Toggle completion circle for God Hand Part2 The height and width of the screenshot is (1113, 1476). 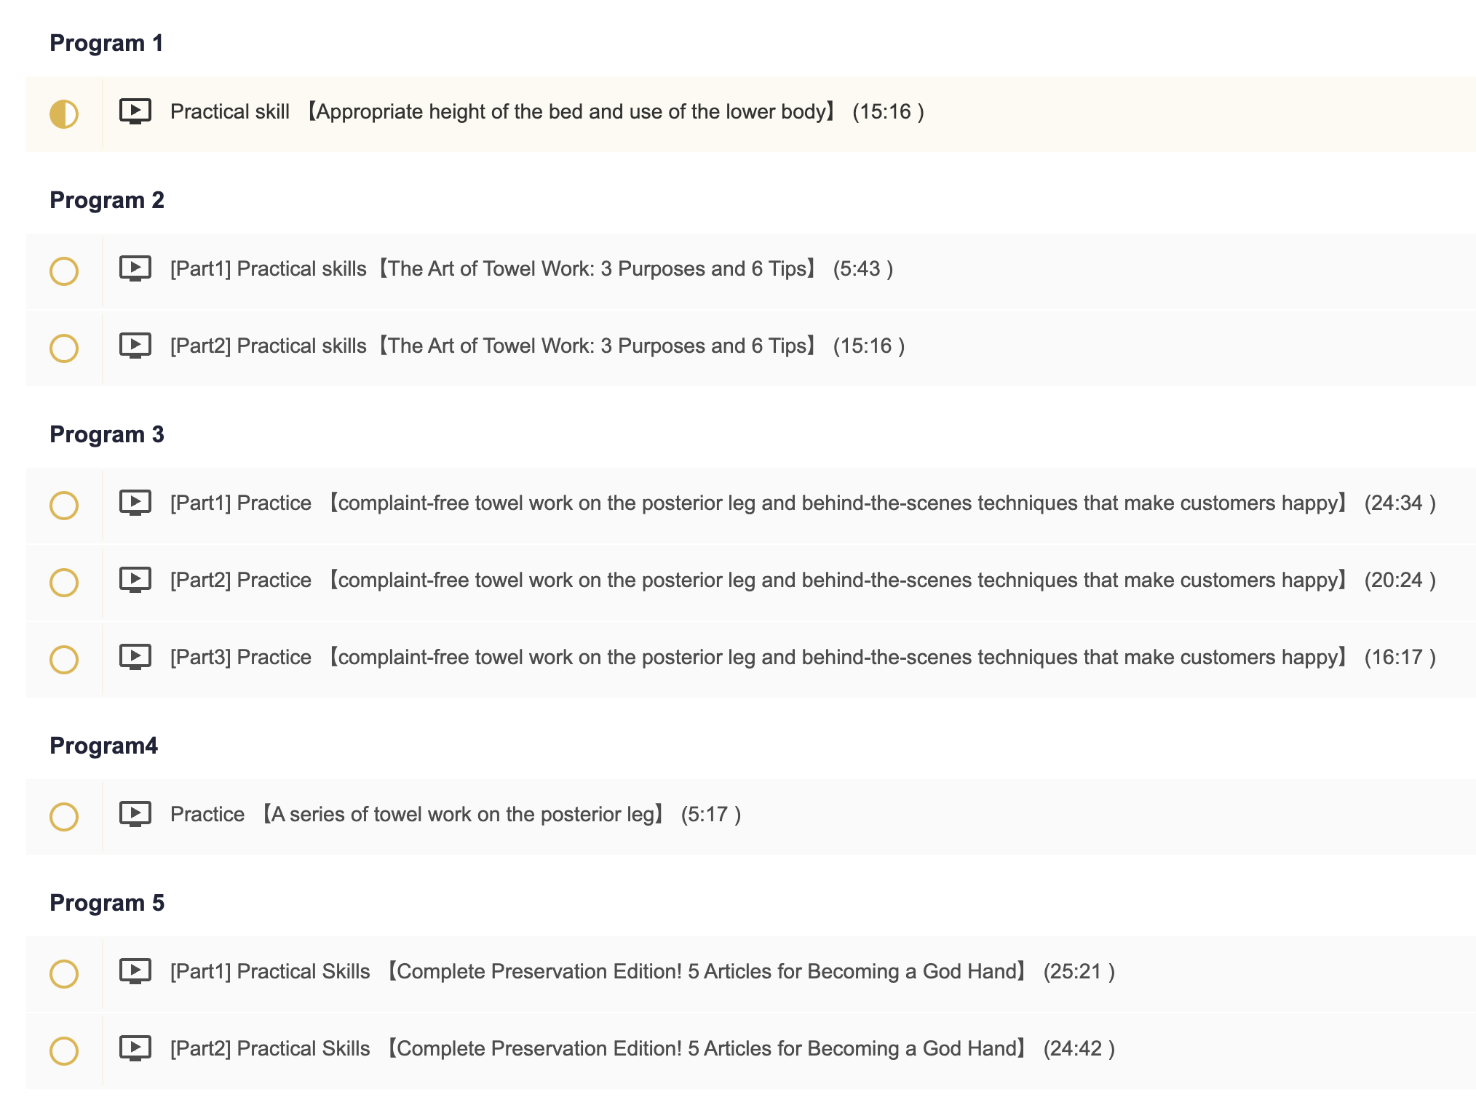click(x=64, y=1051)
